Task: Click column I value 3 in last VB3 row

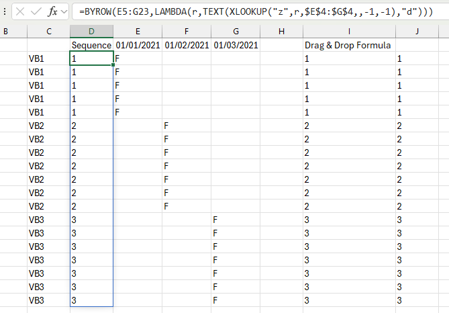Action: [350, 300]
